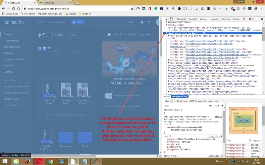Switch to the Console tab

[x=193, y=19]
